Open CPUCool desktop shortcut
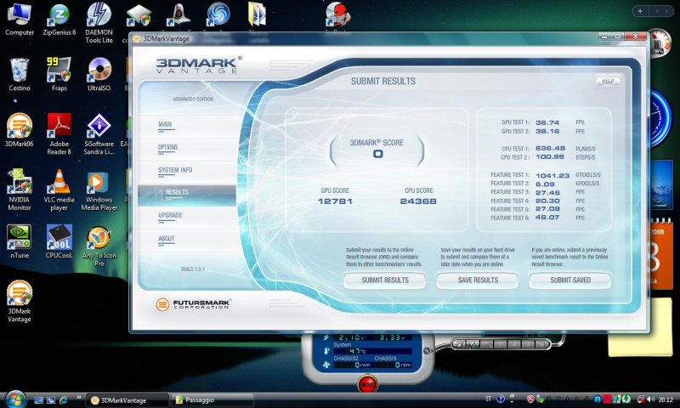Screen dimensions: 680x408 click(x=59, y=241)
